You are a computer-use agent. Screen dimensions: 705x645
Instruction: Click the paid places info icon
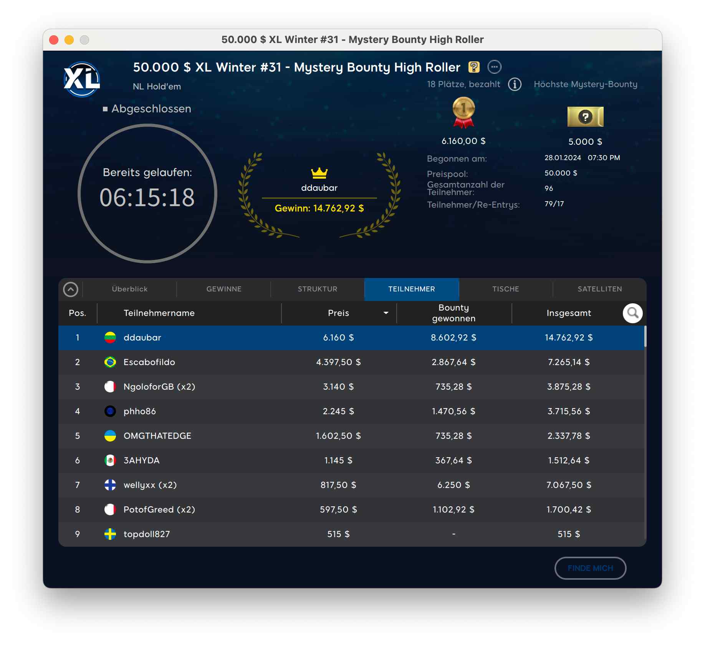[515, 84]
